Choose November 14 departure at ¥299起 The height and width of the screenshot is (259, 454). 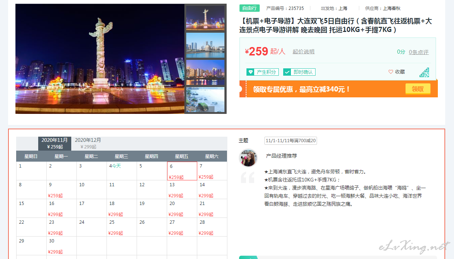pyautogui.click(x=212, y=190)
